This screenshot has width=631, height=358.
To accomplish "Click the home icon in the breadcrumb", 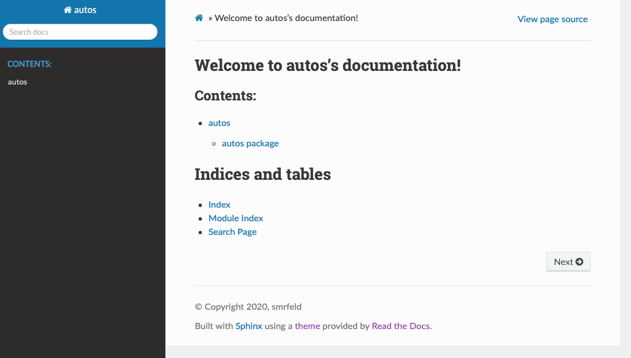I will 199,18.
